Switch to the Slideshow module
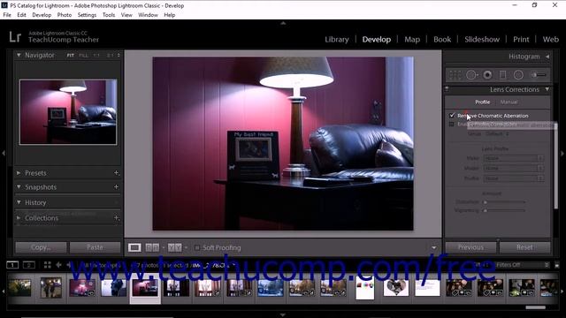566x318 pixels. (482, 39)
